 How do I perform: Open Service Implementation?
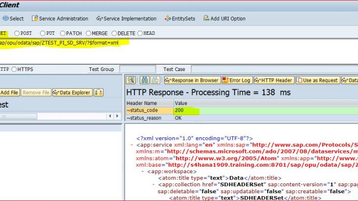pyautogui.click(x=127, y=19)
